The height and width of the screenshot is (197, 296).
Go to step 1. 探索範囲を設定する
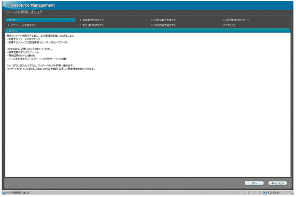92,20
